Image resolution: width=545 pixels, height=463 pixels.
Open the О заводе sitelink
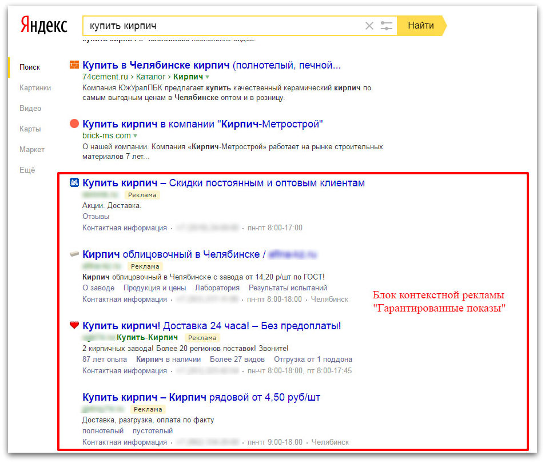click(98, 288)
